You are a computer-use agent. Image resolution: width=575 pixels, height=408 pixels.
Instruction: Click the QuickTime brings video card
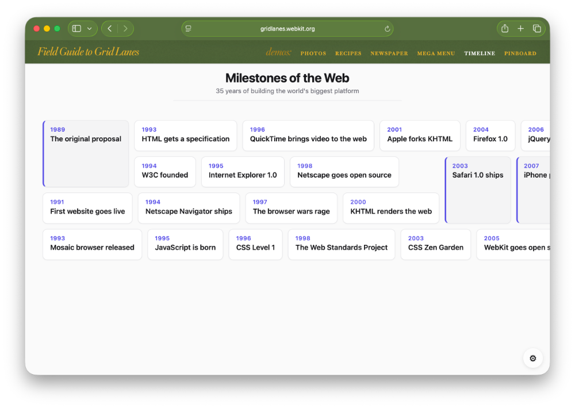308,136
